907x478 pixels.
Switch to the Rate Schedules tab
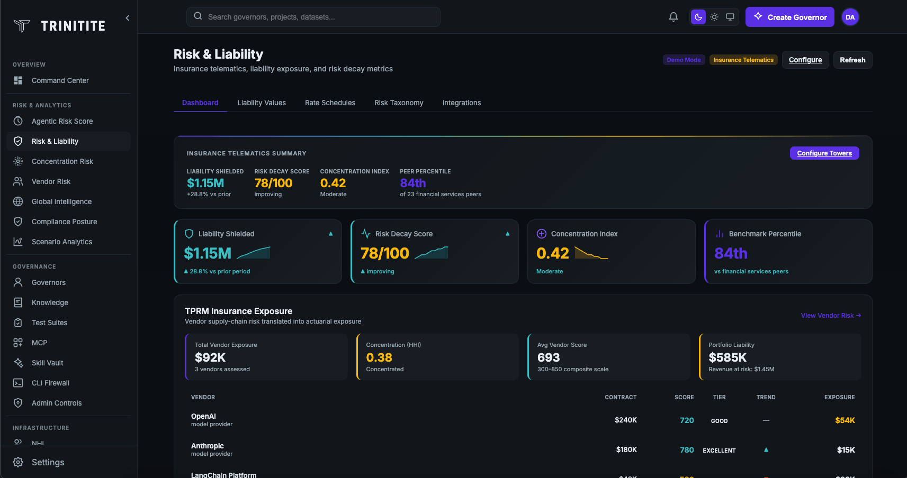[x=330, y=103]
